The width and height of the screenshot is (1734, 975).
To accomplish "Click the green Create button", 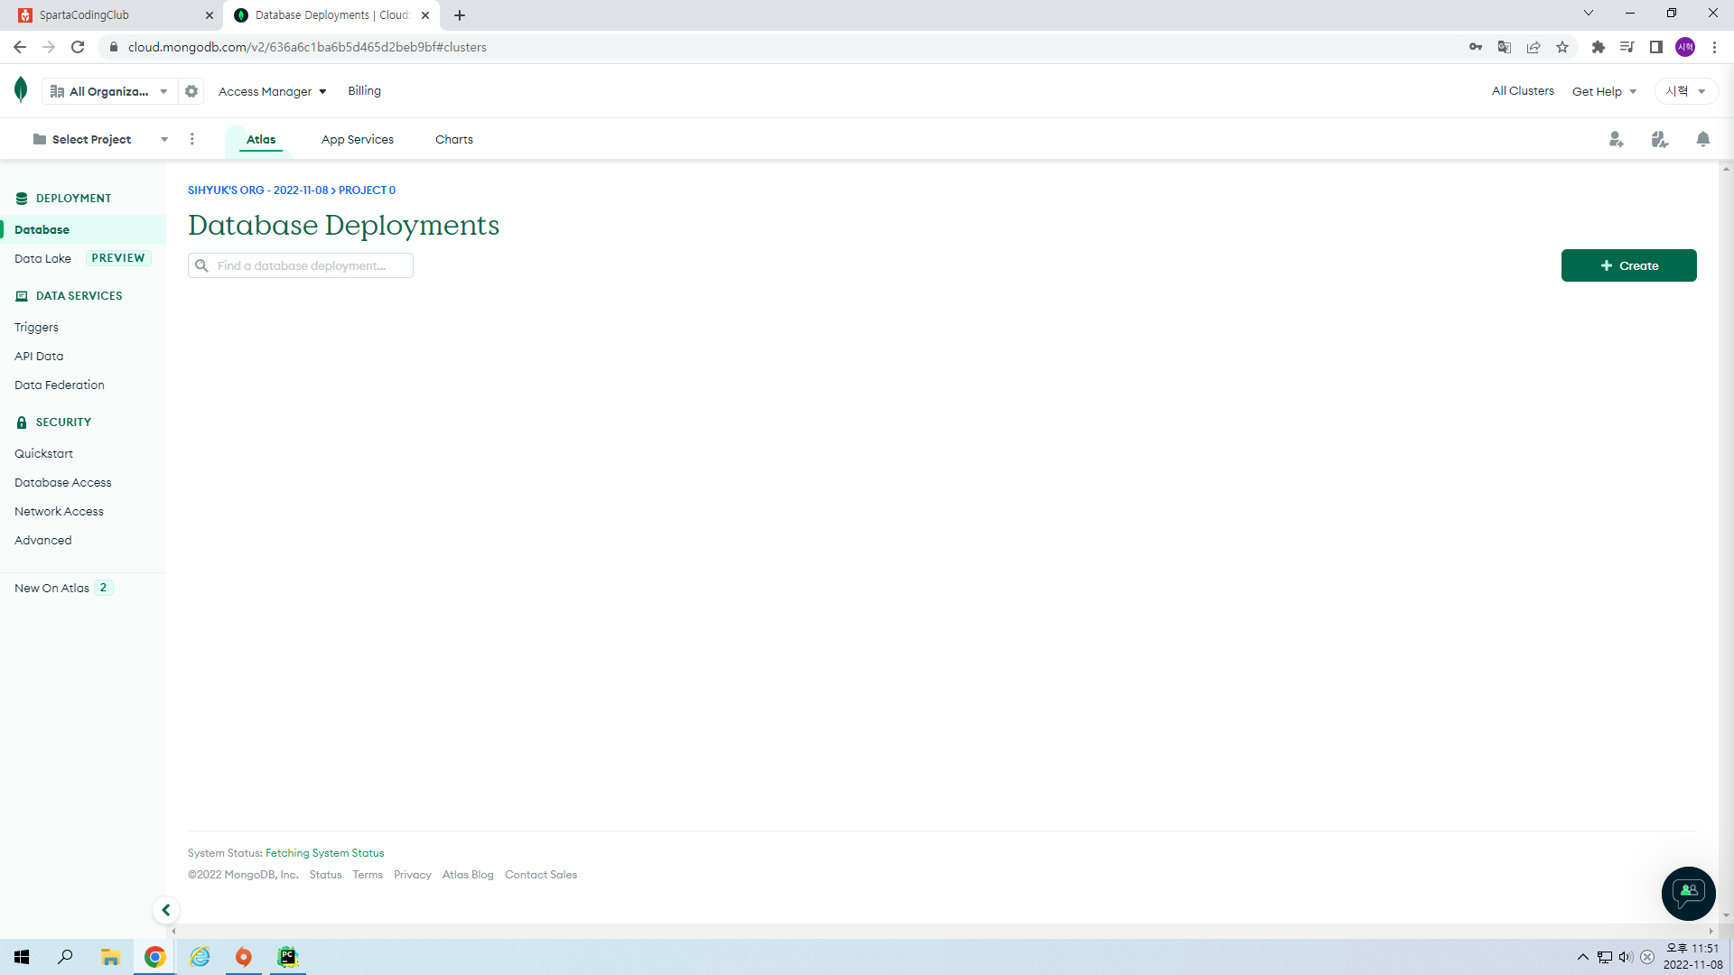I will coord(1629,265).
